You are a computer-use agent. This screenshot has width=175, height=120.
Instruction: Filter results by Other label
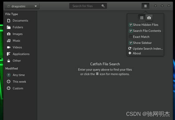[x=17, y=61]
